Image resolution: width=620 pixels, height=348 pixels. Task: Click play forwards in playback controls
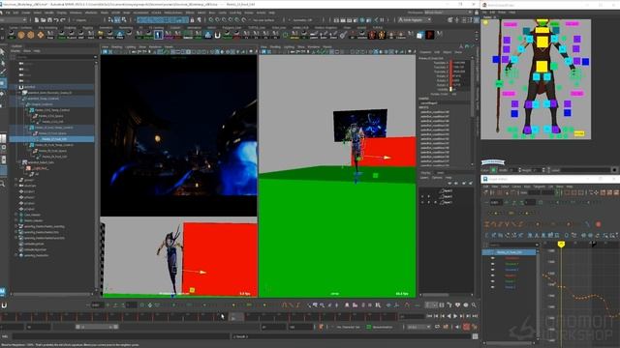point(455,316)
